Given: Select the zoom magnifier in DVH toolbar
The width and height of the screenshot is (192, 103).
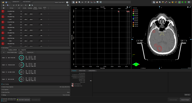Looking at the screenshot, I should pyautogui.click(x=80, y=2).
